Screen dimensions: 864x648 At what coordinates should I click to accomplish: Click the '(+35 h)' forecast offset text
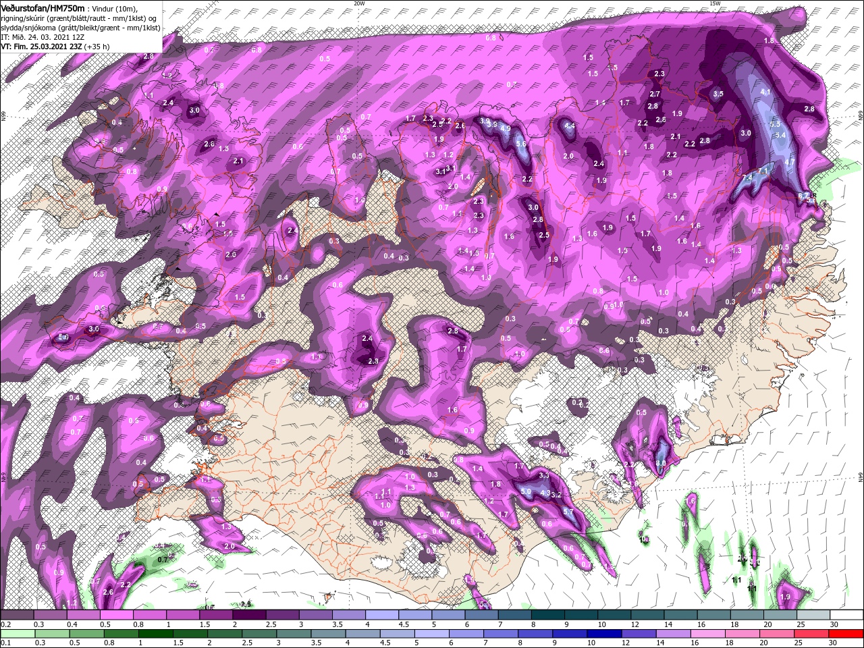[98, 47]
